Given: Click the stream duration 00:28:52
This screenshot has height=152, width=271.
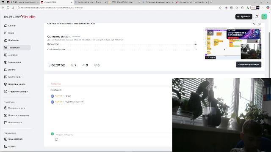Looking at the screenshot, I should (x=56, y=65).
